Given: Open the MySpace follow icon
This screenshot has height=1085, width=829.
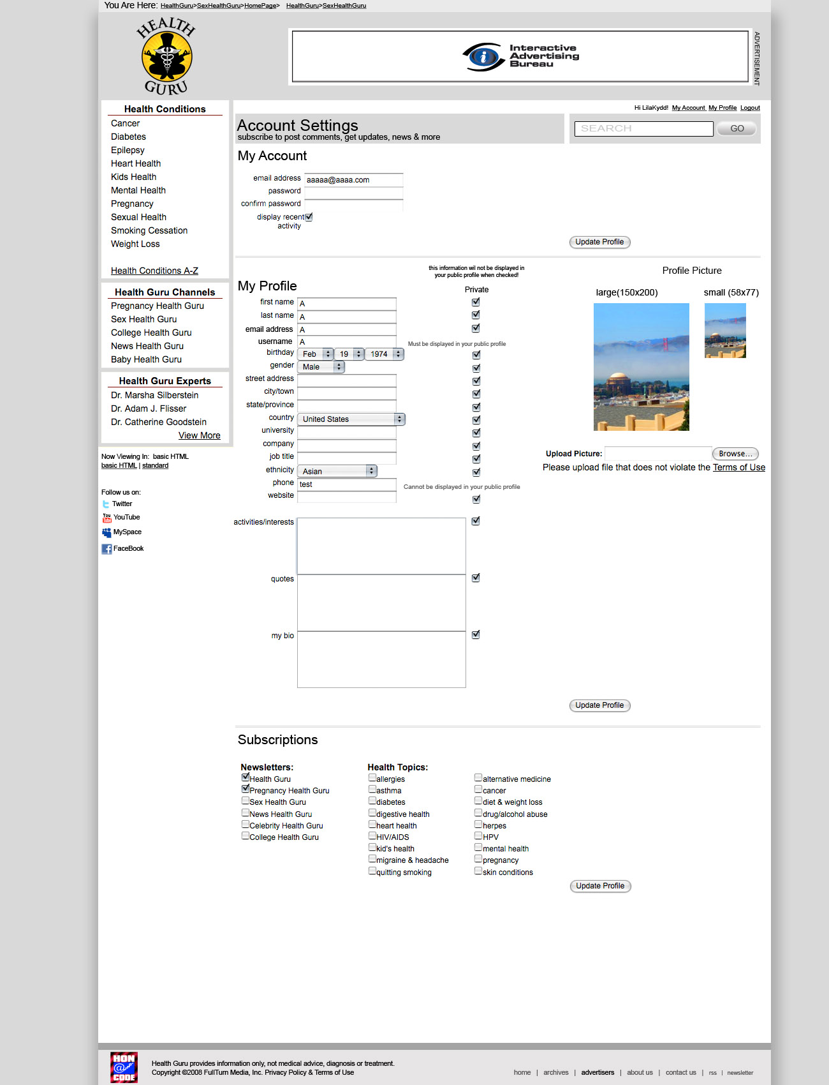Looking at the screenshot, I should pyautogui.click(x=106, y=532).
